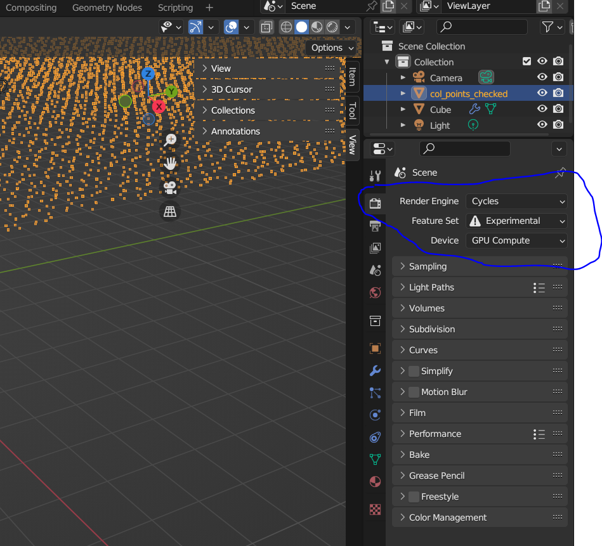Enable wireframe viewport shading
The image size is (602, 546).
coord(286,27)
